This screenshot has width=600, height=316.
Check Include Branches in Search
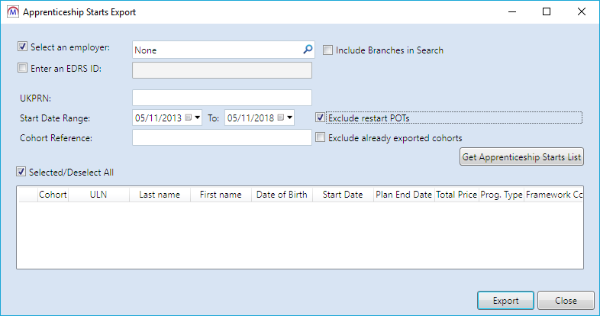tap(327, 50)
